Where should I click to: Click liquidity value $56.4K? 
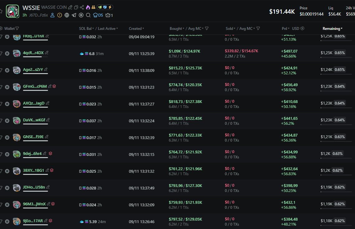point(335,14)
